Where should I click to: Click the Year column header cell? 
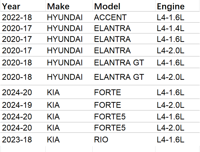click(x=11, y=6)
